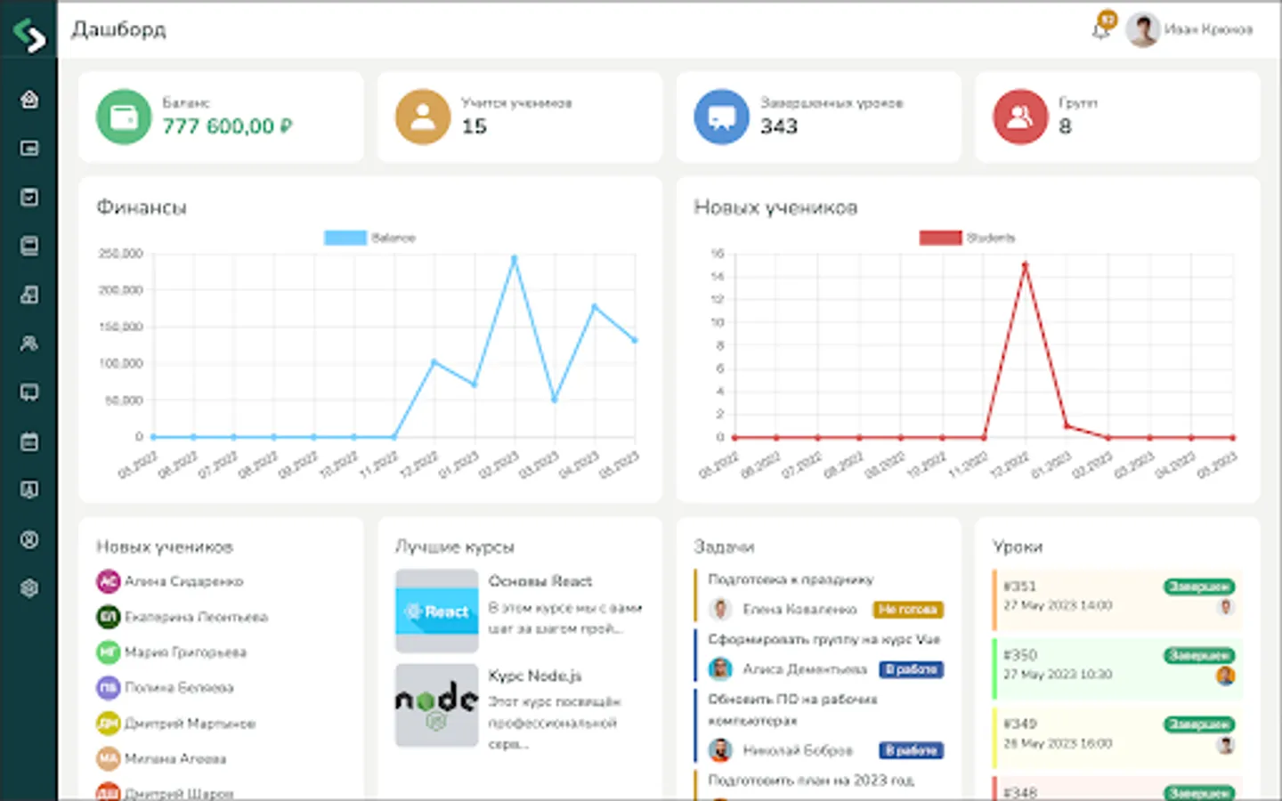Click the green wallet balance icon

click(124, 117)
